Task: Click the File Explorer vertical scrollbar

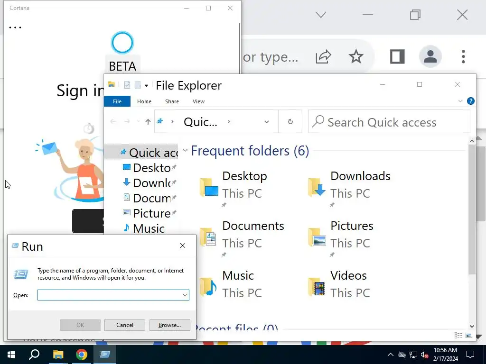Action: click(x=472, y=209)
